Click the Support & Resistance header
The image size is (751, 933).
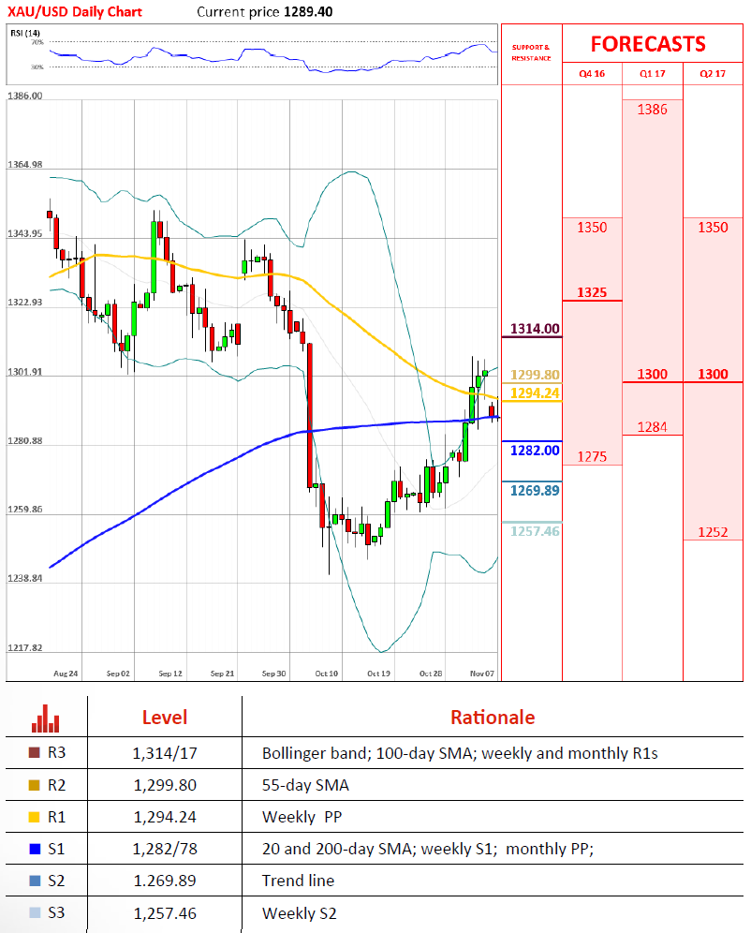(531, 52)
